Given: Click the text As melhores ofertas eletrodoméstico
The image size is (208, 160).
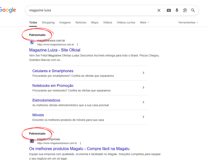Looking at the screenshot, I should pos(71,105).
